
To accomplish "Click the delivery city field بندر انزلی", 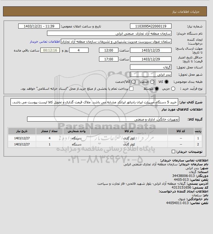I will [x=151, y=74].
